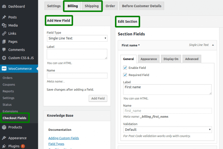Open the Adding Custom Fields documentation link
This screenshot has height=149, width=223.
[64, 138]
